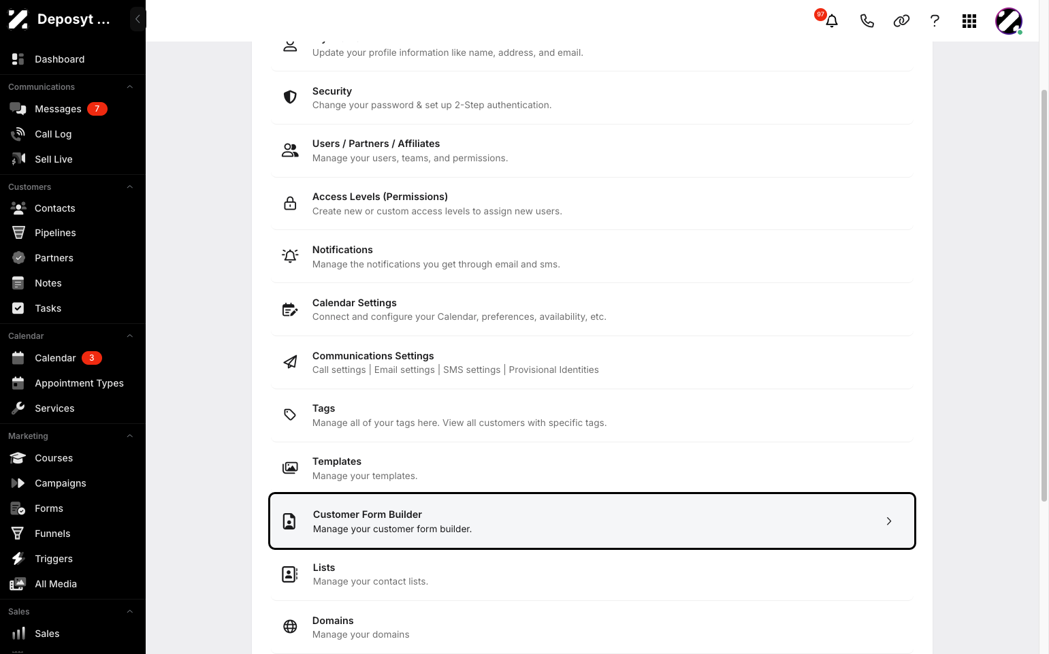1049x654 pixels.
Task: Click the Access Levels lock icon
Action: click(x=290, y=203)
